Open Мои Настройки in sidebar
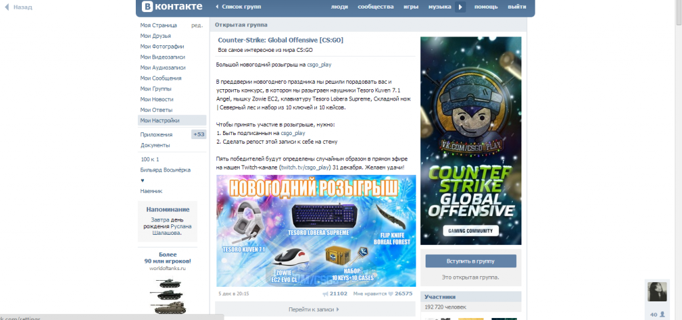This screenshot has width=682, height=320. tap(160, 120)
